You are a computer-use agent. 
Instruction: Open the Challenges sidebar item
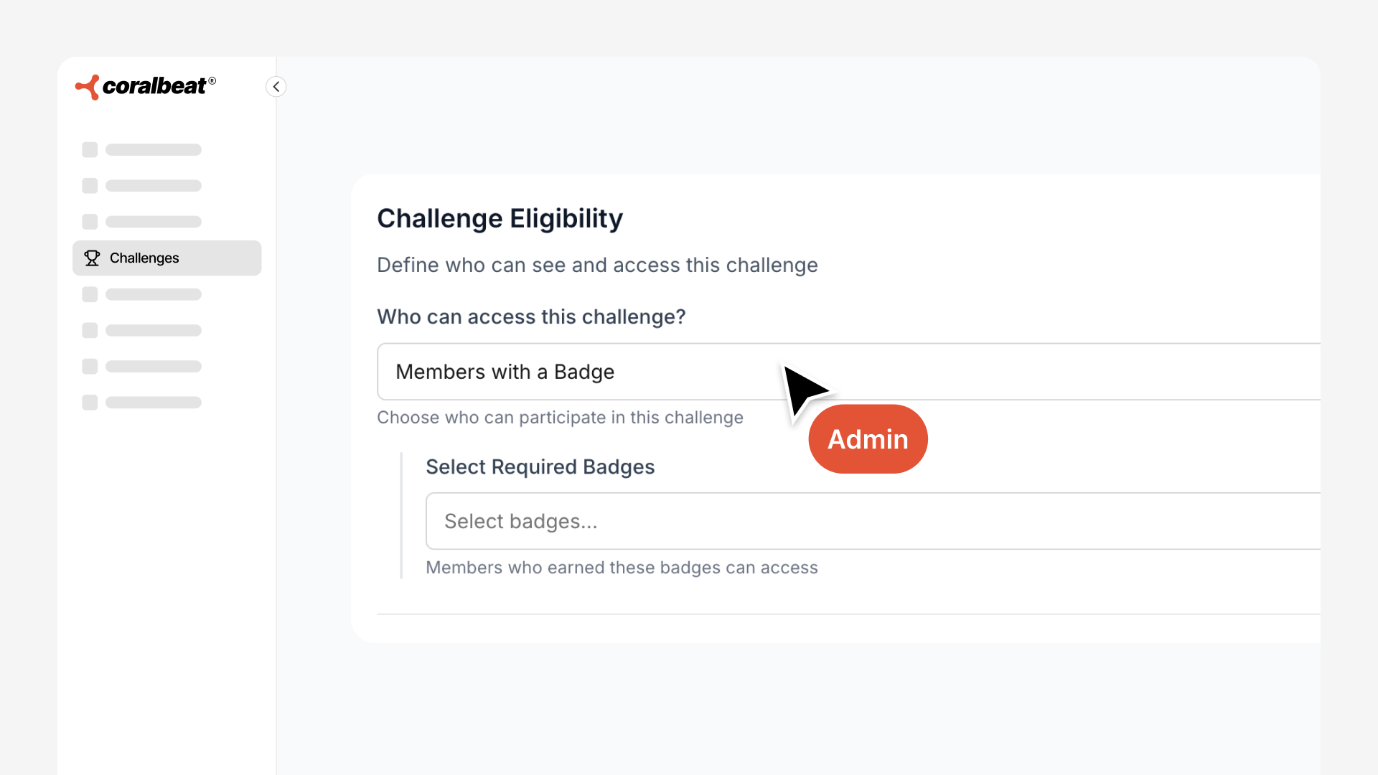167,258
